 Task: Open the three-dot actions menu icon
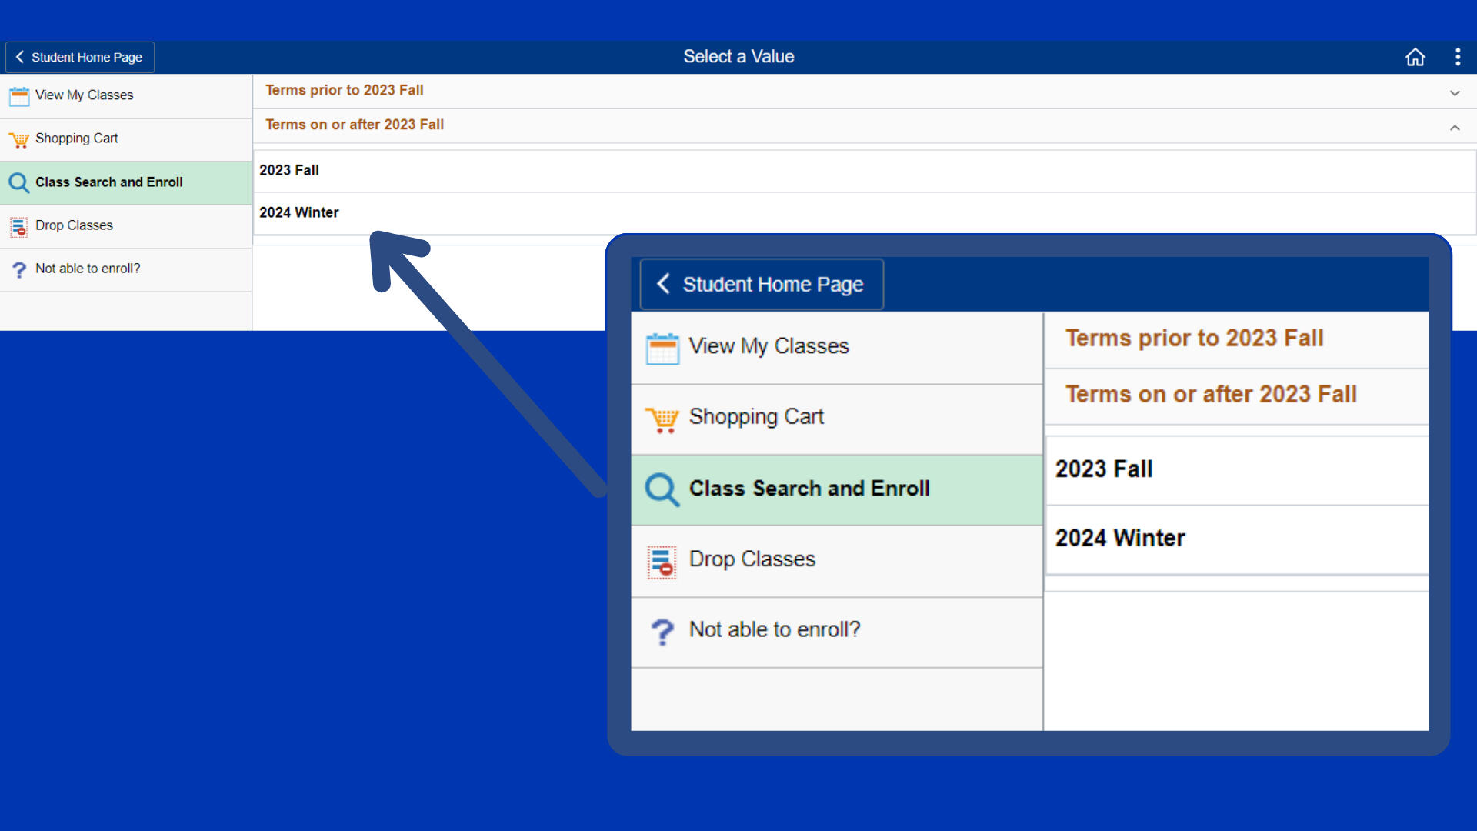tap(1457, 57)
